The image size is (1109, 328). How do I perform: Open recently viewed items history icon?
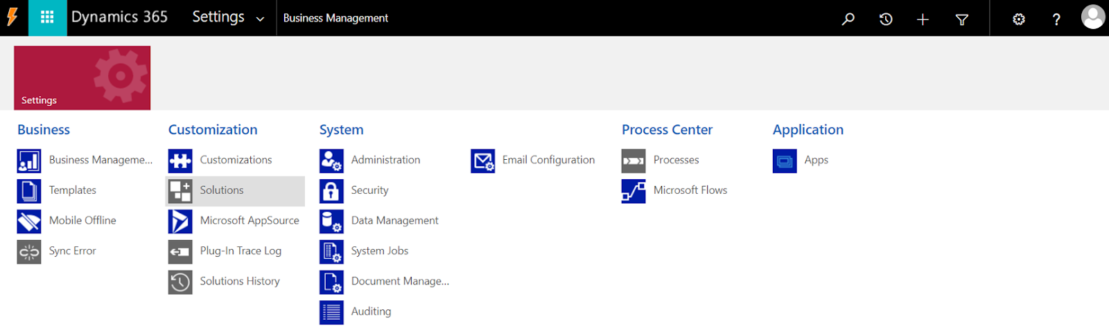[885, 19]
